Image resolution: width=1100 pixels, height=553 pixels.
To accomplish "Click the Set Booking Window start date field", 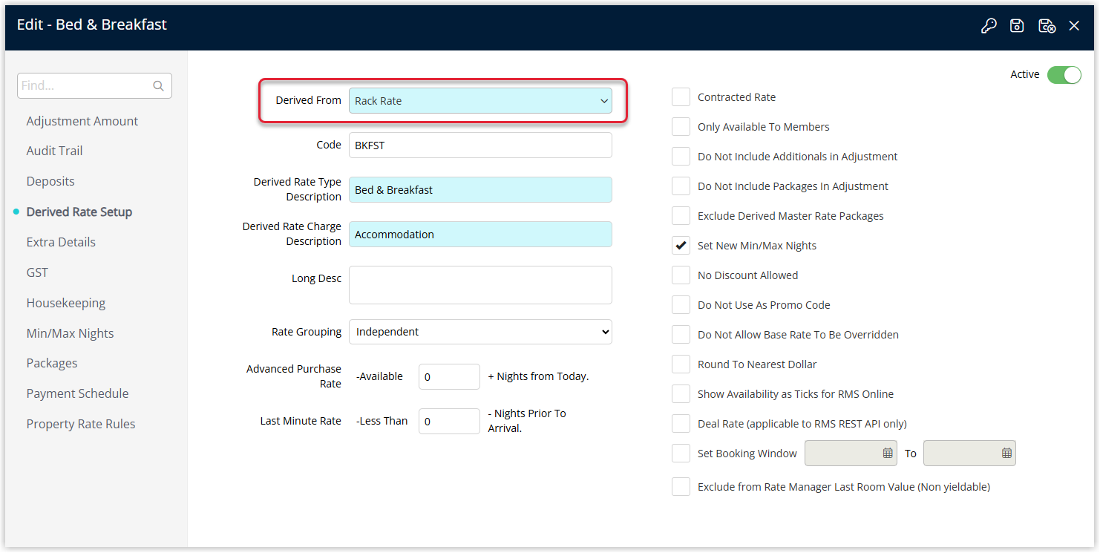I will 851,453.
